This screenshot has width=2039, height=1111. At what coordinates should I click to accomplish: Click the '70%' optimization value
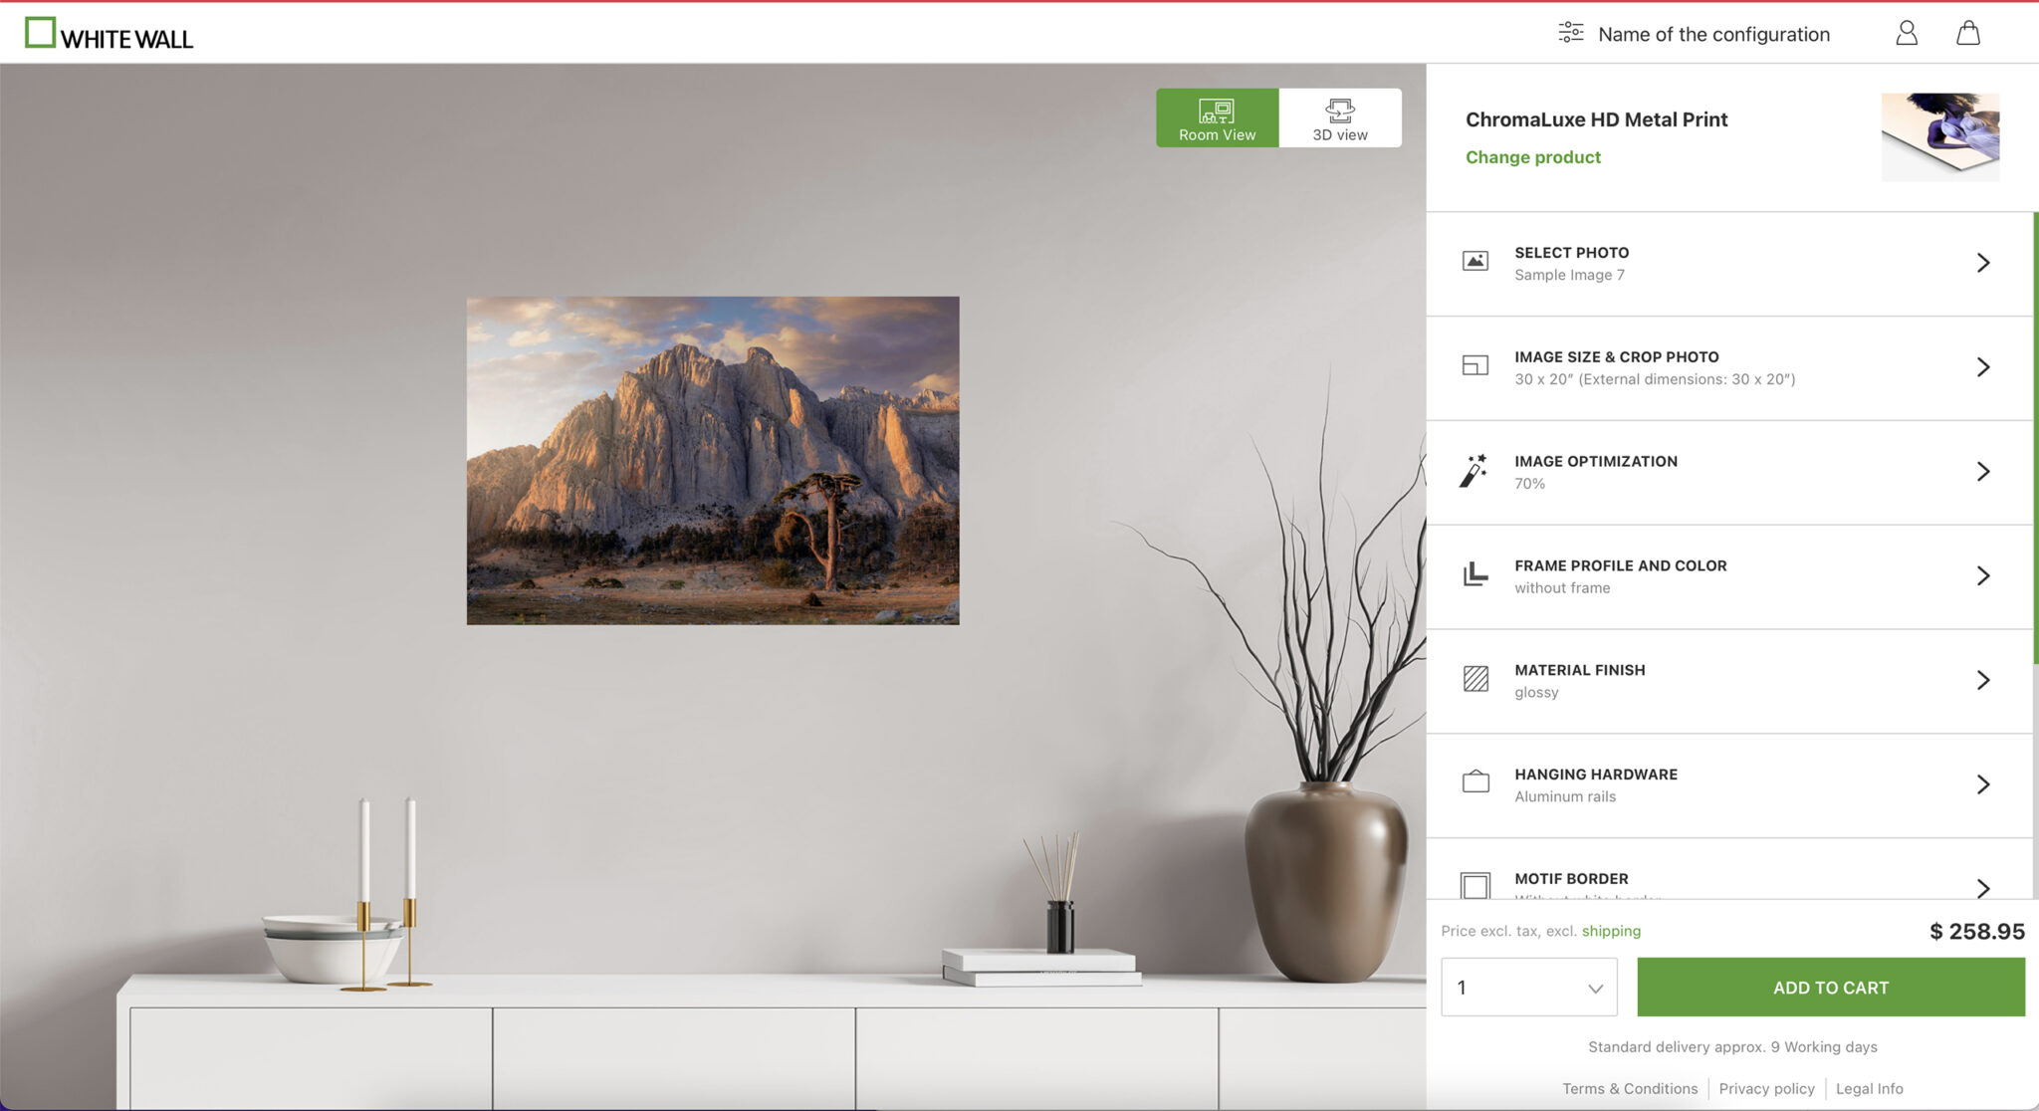click(1529, 484)
